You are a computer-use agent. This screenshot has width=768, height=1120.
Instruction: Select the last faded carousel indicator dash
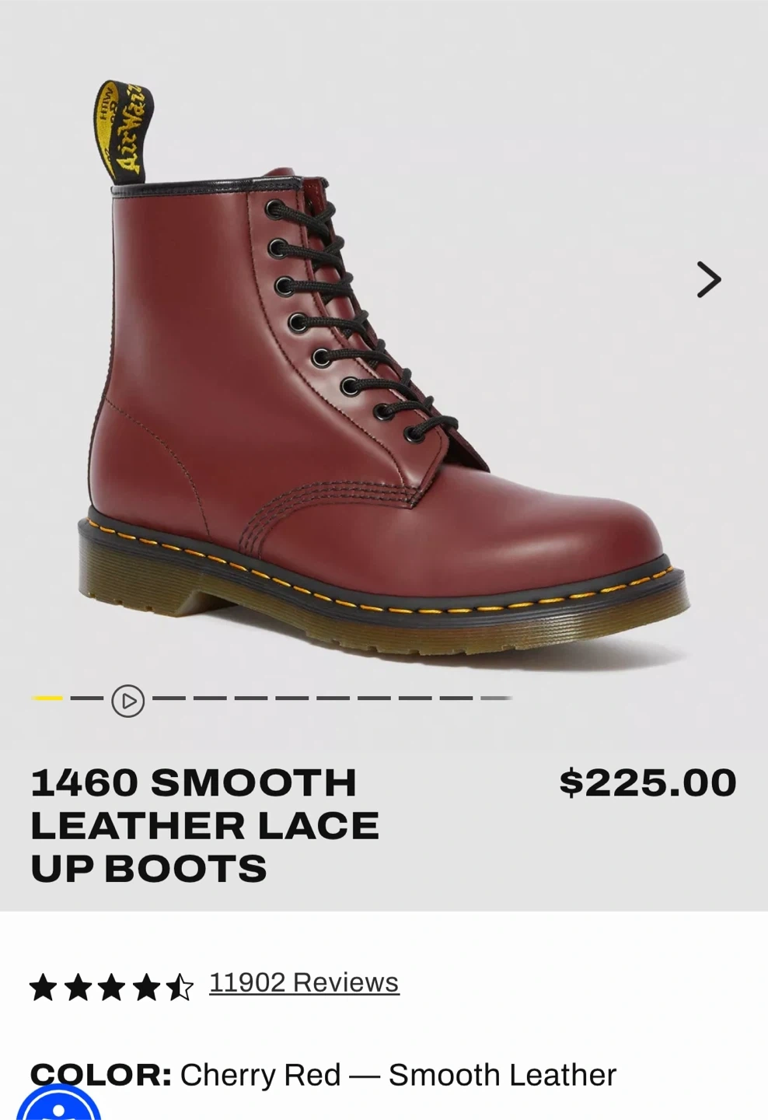point(497,698)
